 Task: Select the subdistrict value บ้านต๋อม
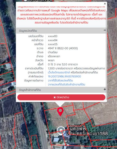tap(53, 52)
